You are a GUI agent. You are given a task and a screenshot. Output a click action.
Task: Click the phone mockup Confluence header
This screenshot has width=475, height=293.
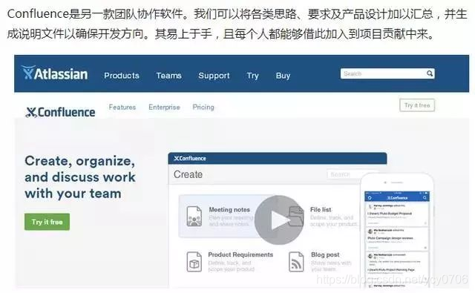click(x=397, y=197)
